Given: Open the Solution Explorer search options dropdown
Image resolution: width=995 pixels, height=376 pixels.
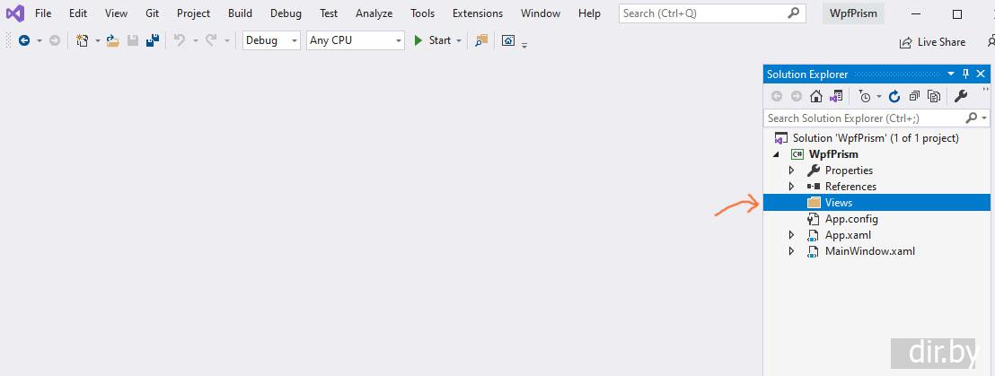Looking at the screenshot, I should (x=984, y=118).
